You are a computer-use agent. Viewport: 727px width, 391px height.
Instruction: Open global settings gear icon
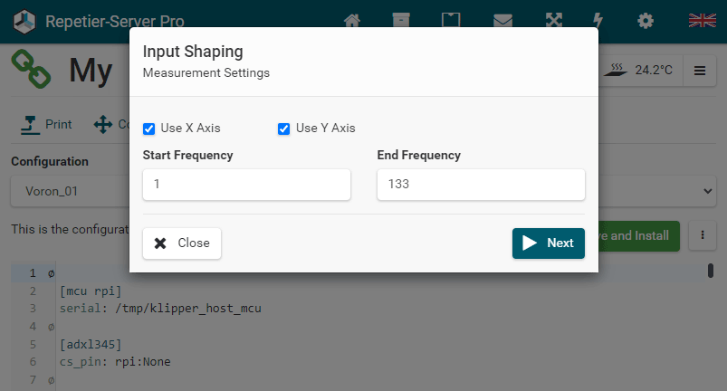point(645,20)
